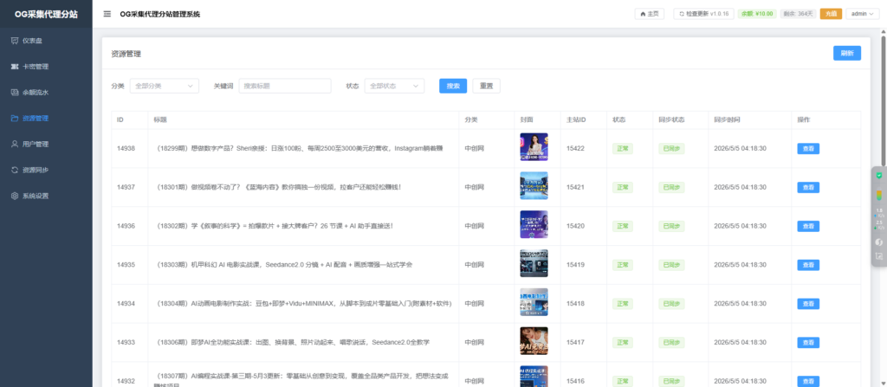Click the 重置 reset button
This screenshot has height=387, width=887.
486,86
